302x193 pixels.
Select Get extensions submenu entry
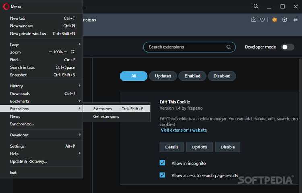[117, 116]
